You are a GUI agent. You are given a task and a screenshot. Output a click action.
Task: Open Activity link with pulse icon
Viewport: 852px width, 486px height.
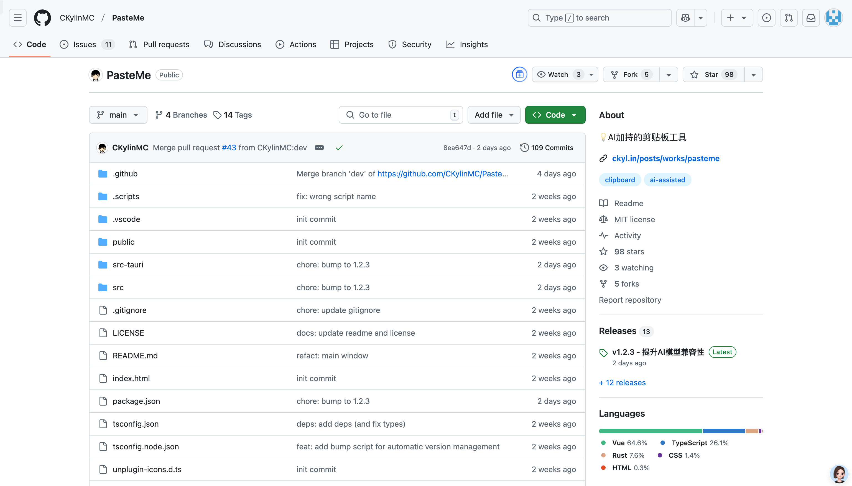pyautogui.click(x=620, y=235)
